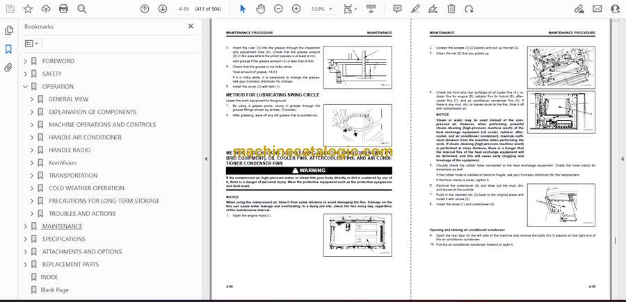Send file by email envelope icon
Image resolution: width=626 pixels, height=302 pixels.
[x=597, y=9]
